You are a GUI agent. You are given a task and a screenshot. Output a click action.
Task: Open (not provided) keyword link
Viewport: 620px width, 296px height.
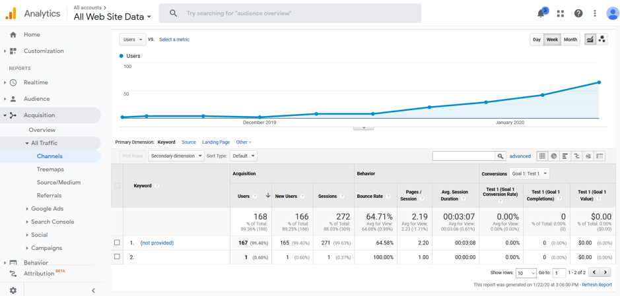pyautogui.click(x=157, y=243)
